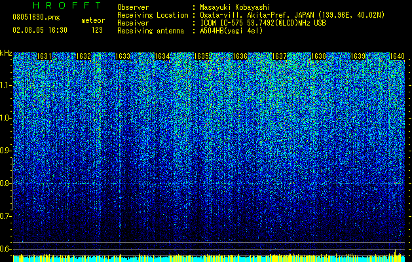Click the date stamp 02.08.05 16:30
This screenshot has height=262, width=412.
point(40,30)
